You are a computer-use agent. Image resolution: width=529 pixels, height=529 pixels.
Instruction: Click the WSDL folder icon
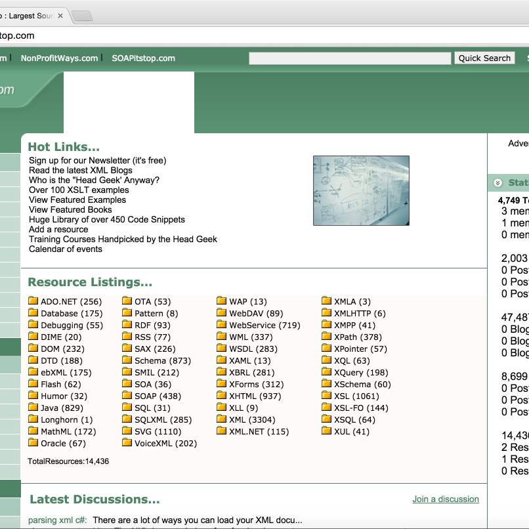[x=221, y=347]
